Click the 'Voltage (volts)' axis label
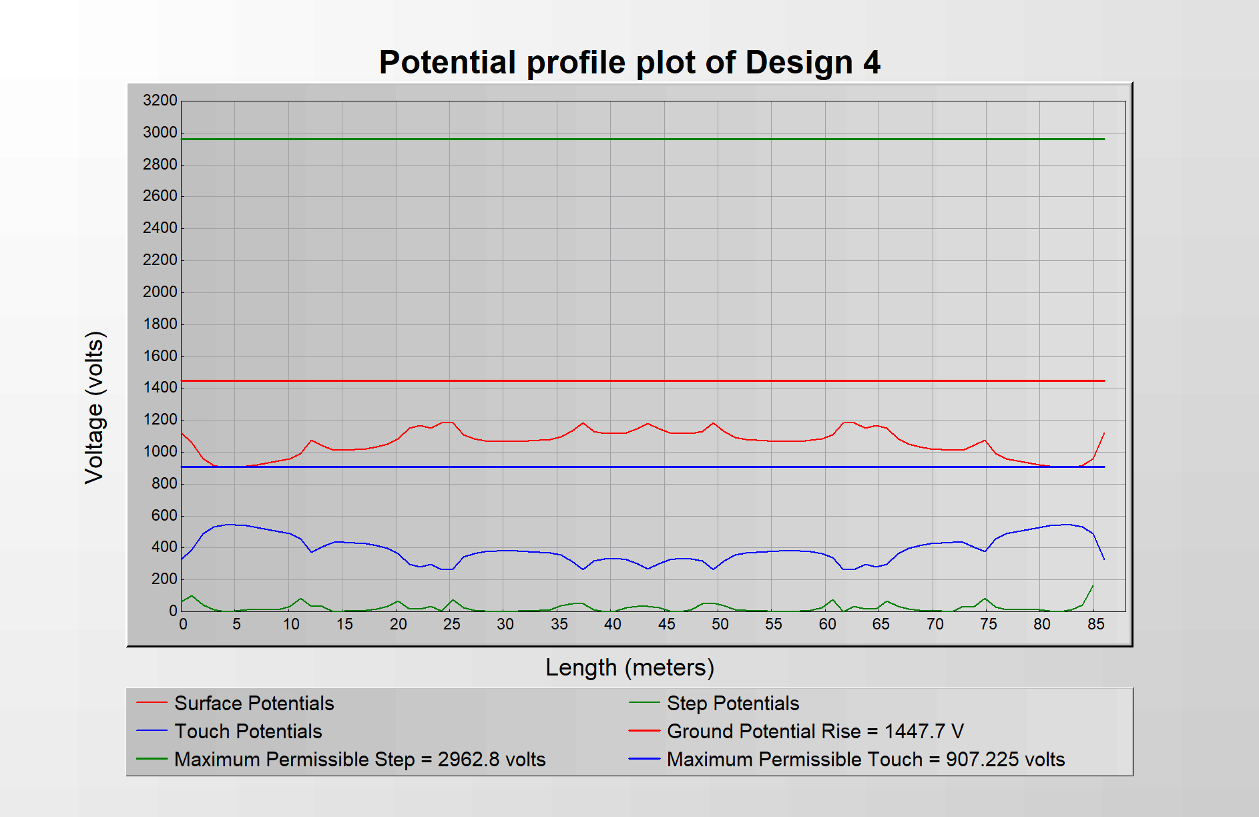 [x=94, y=407]
